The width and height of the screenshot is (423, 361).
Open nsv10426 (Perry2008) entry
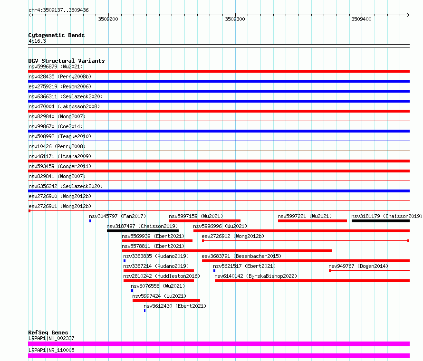(57, 146)
